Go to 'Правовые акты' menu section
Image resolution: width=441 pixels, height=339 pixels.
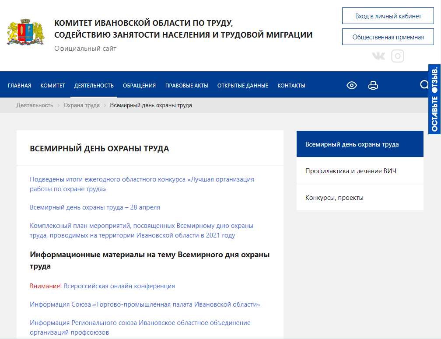pyautogui.click(x=186, y=86)
